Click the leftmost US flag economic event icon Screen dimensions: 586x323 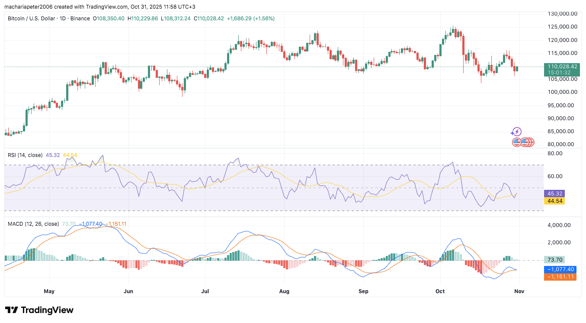pos(516,142)
